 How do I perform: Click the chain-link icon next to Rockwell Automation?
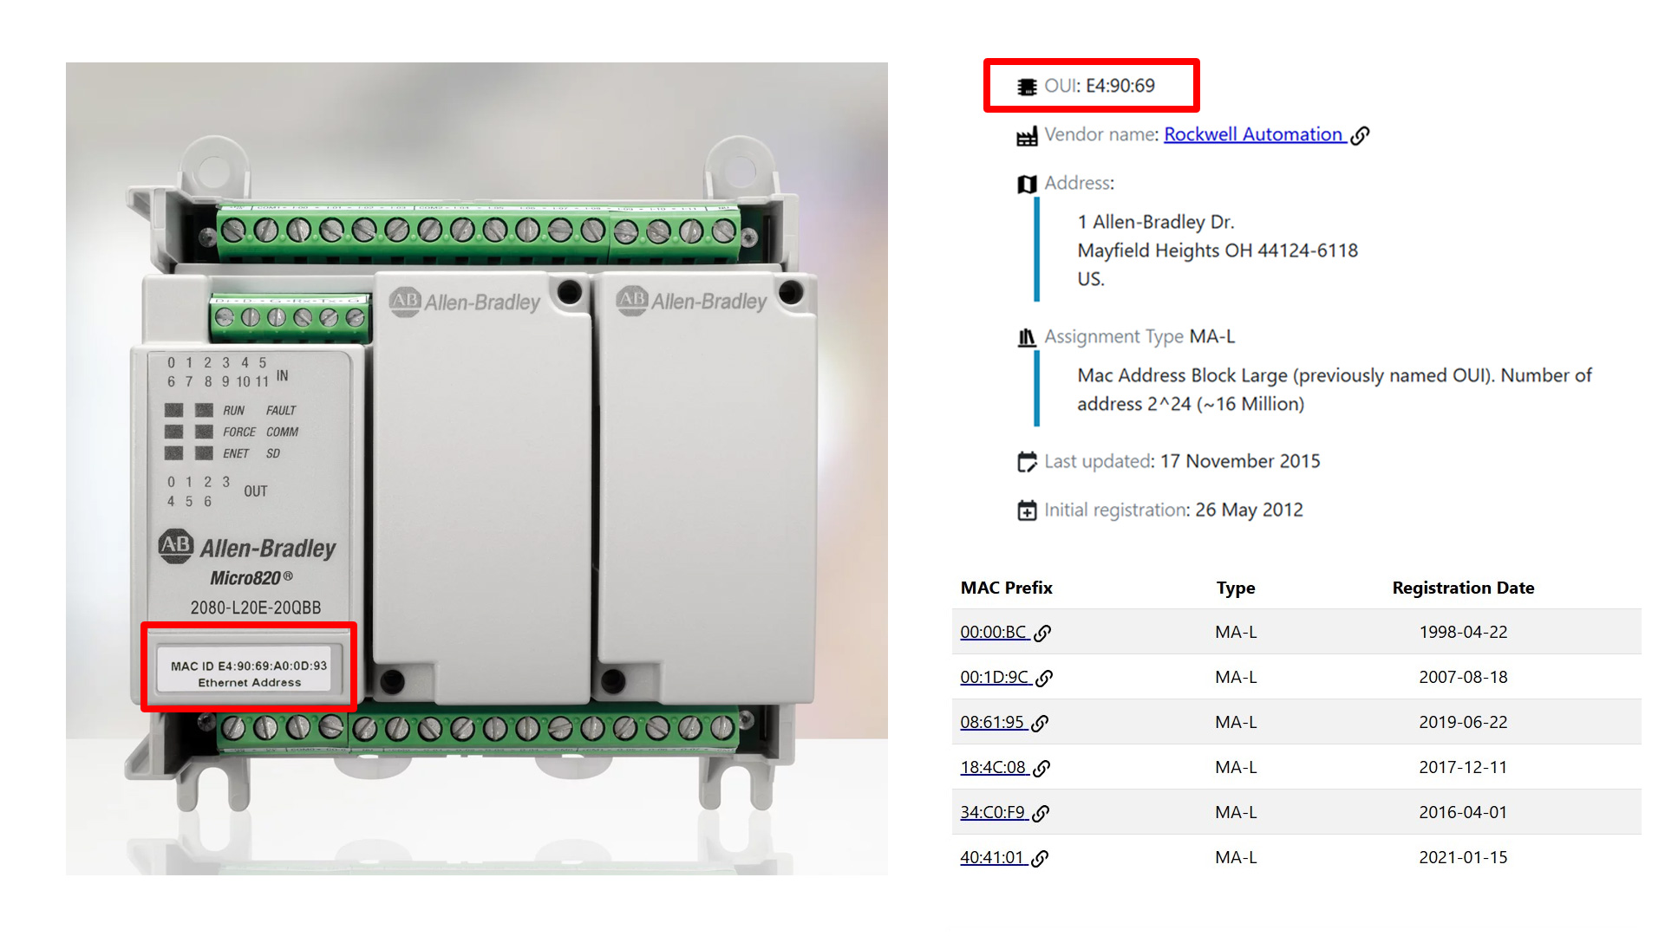1361,135
